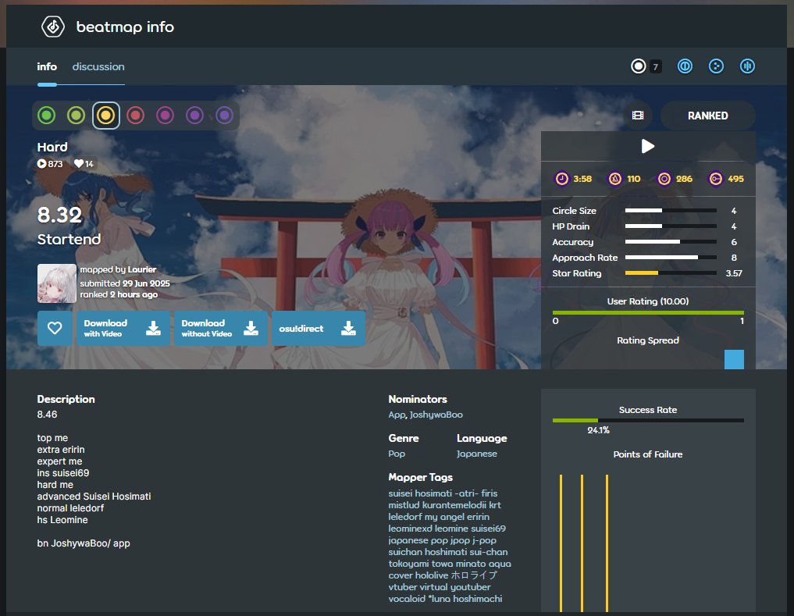Click the Japanese language link
794x616 pixels.
coord(476,454)
